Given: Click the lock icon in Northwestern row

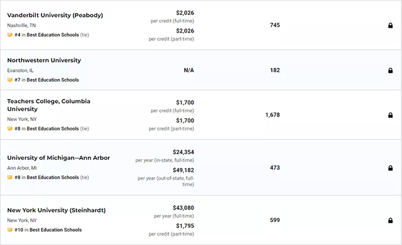Looking at the screenshot, I should pos(390,70).
